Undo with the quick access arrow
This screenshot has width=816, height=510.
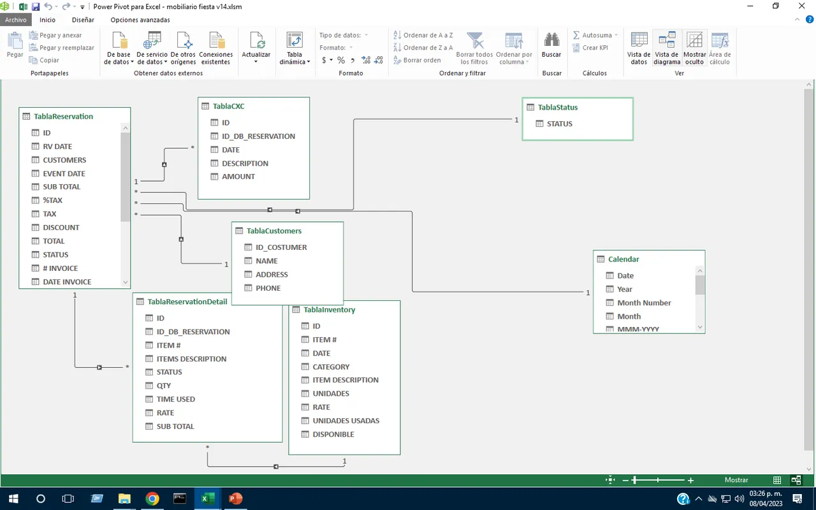coord(48,6)
